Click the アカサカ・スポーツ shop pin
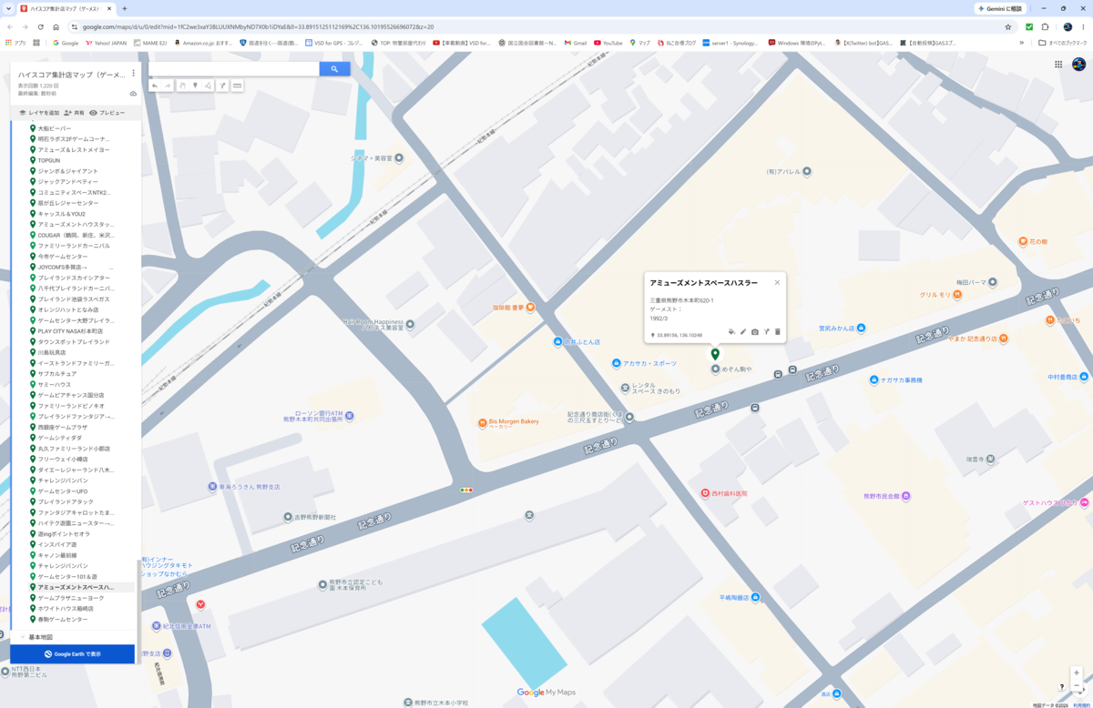The width and height of the screenshot is (1093, 708). coord(616,363)
